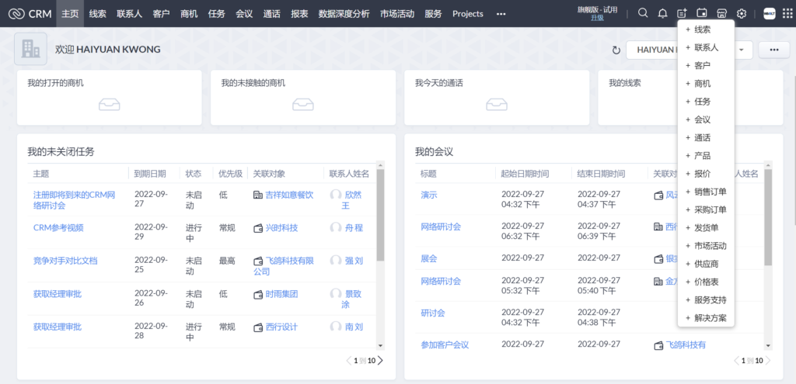The height and width of the screenshot is (384, 796).
Task: Click the 升级 upgrade link
Action: pos(597,17)
